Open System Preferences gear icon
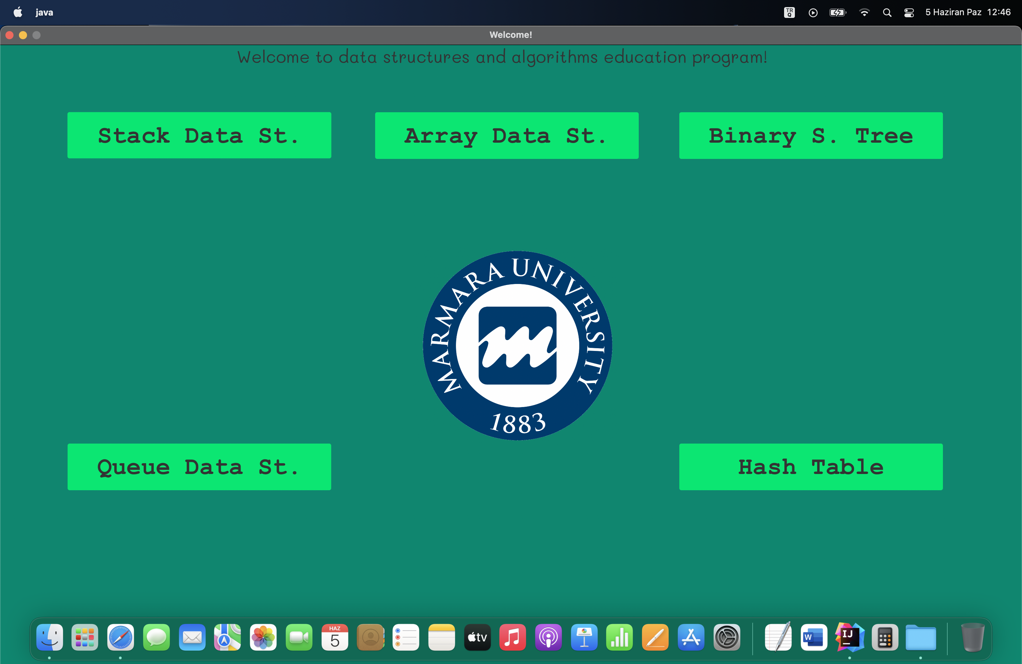1022x664 pixels. pyautogui.click(x=727, y=637)
